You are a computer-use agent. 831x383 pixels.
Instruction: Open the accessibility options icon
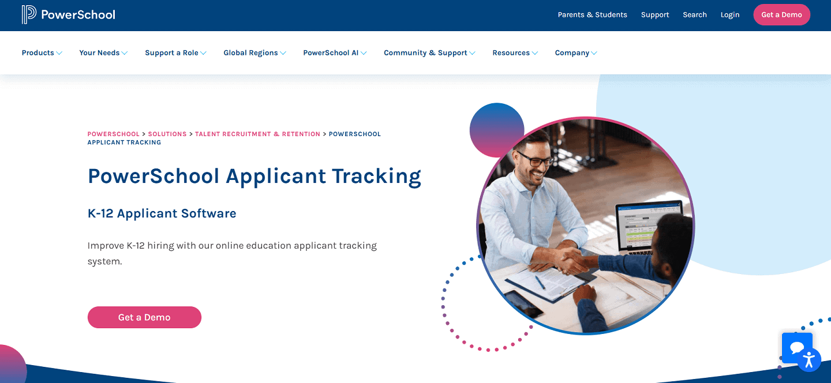pos(809,359)
